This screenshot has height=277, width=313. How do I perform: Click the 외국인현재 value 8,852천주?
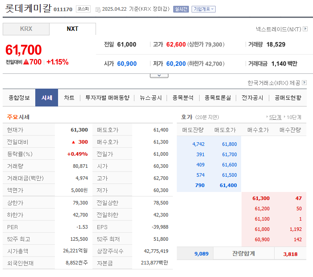coord(77,263)
